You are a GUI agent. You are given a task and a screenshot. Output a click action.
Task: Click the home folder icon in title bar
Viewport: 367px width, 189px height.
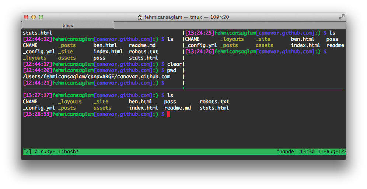[140, 17]
